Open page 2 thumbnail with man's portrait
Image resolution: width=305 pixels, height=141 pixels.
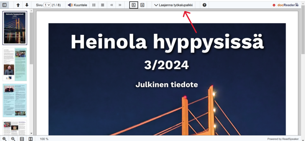pos(15,64)
